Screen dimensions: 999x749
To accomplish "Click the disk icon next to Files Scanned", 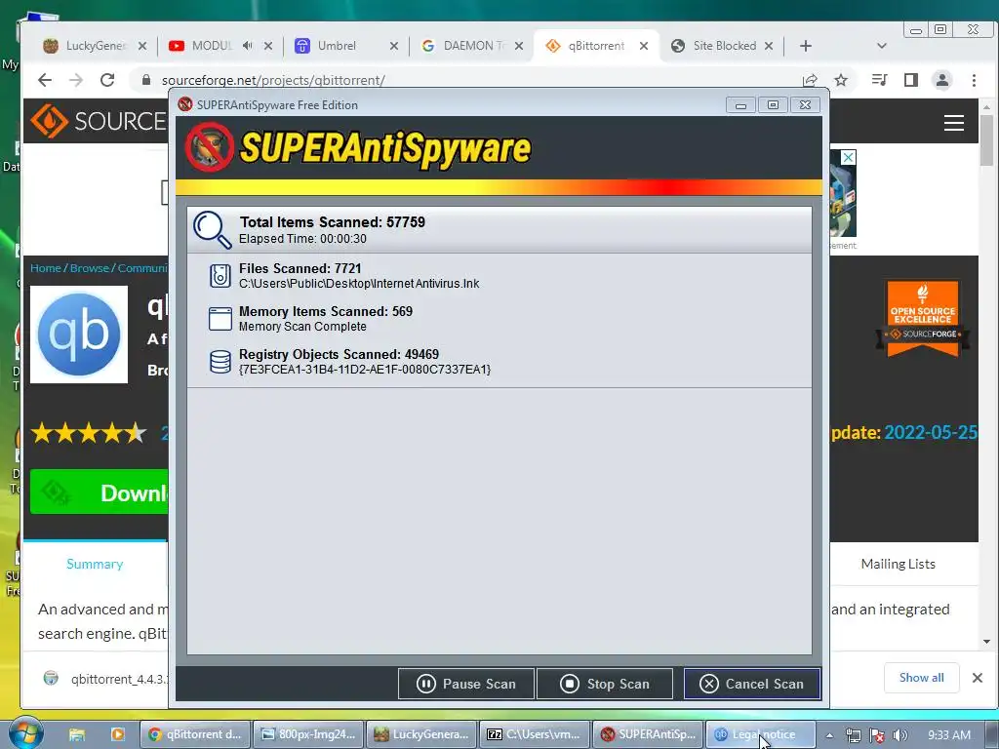I will pos(220,276).
